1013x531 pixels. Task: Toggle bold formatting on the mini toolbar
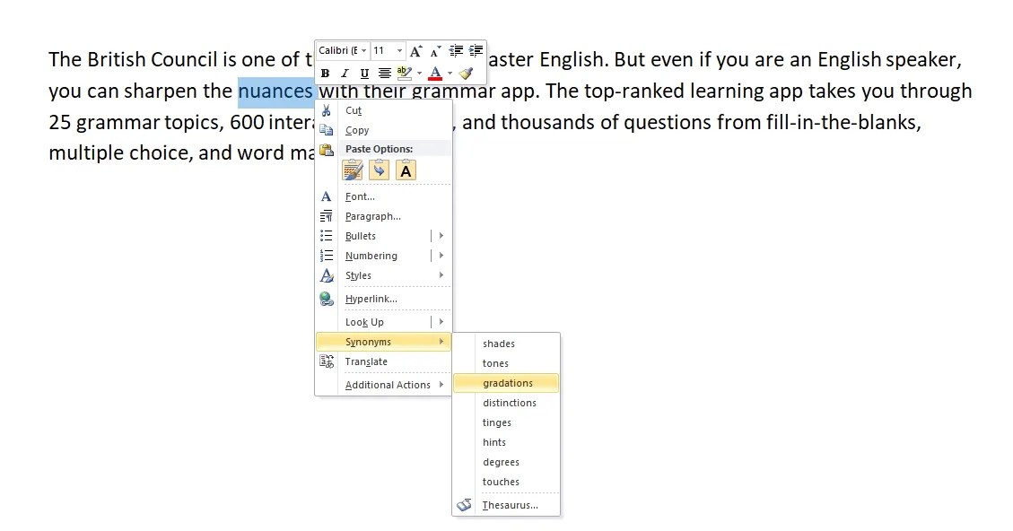[327, 73]
